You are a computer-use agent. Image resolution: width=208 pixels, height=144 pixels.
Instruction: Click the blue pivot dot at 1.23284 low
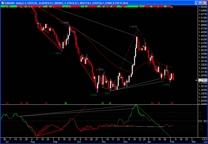98,92
